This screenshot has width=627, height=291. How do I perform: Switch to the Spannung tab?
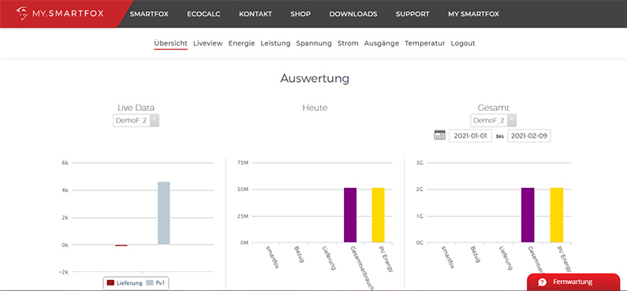[314, 43]
